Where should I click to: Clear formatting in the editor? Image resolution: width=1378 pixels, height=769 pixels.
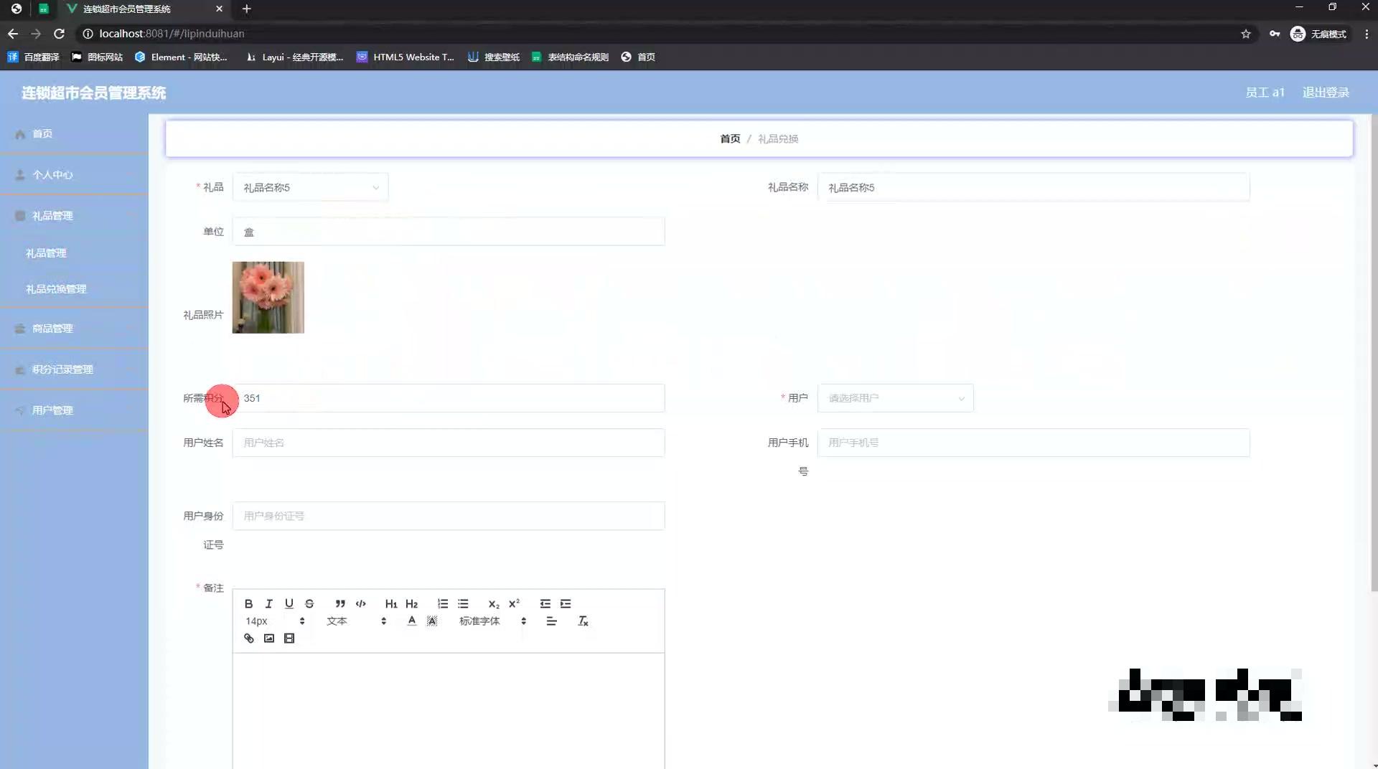coord(583,621)
